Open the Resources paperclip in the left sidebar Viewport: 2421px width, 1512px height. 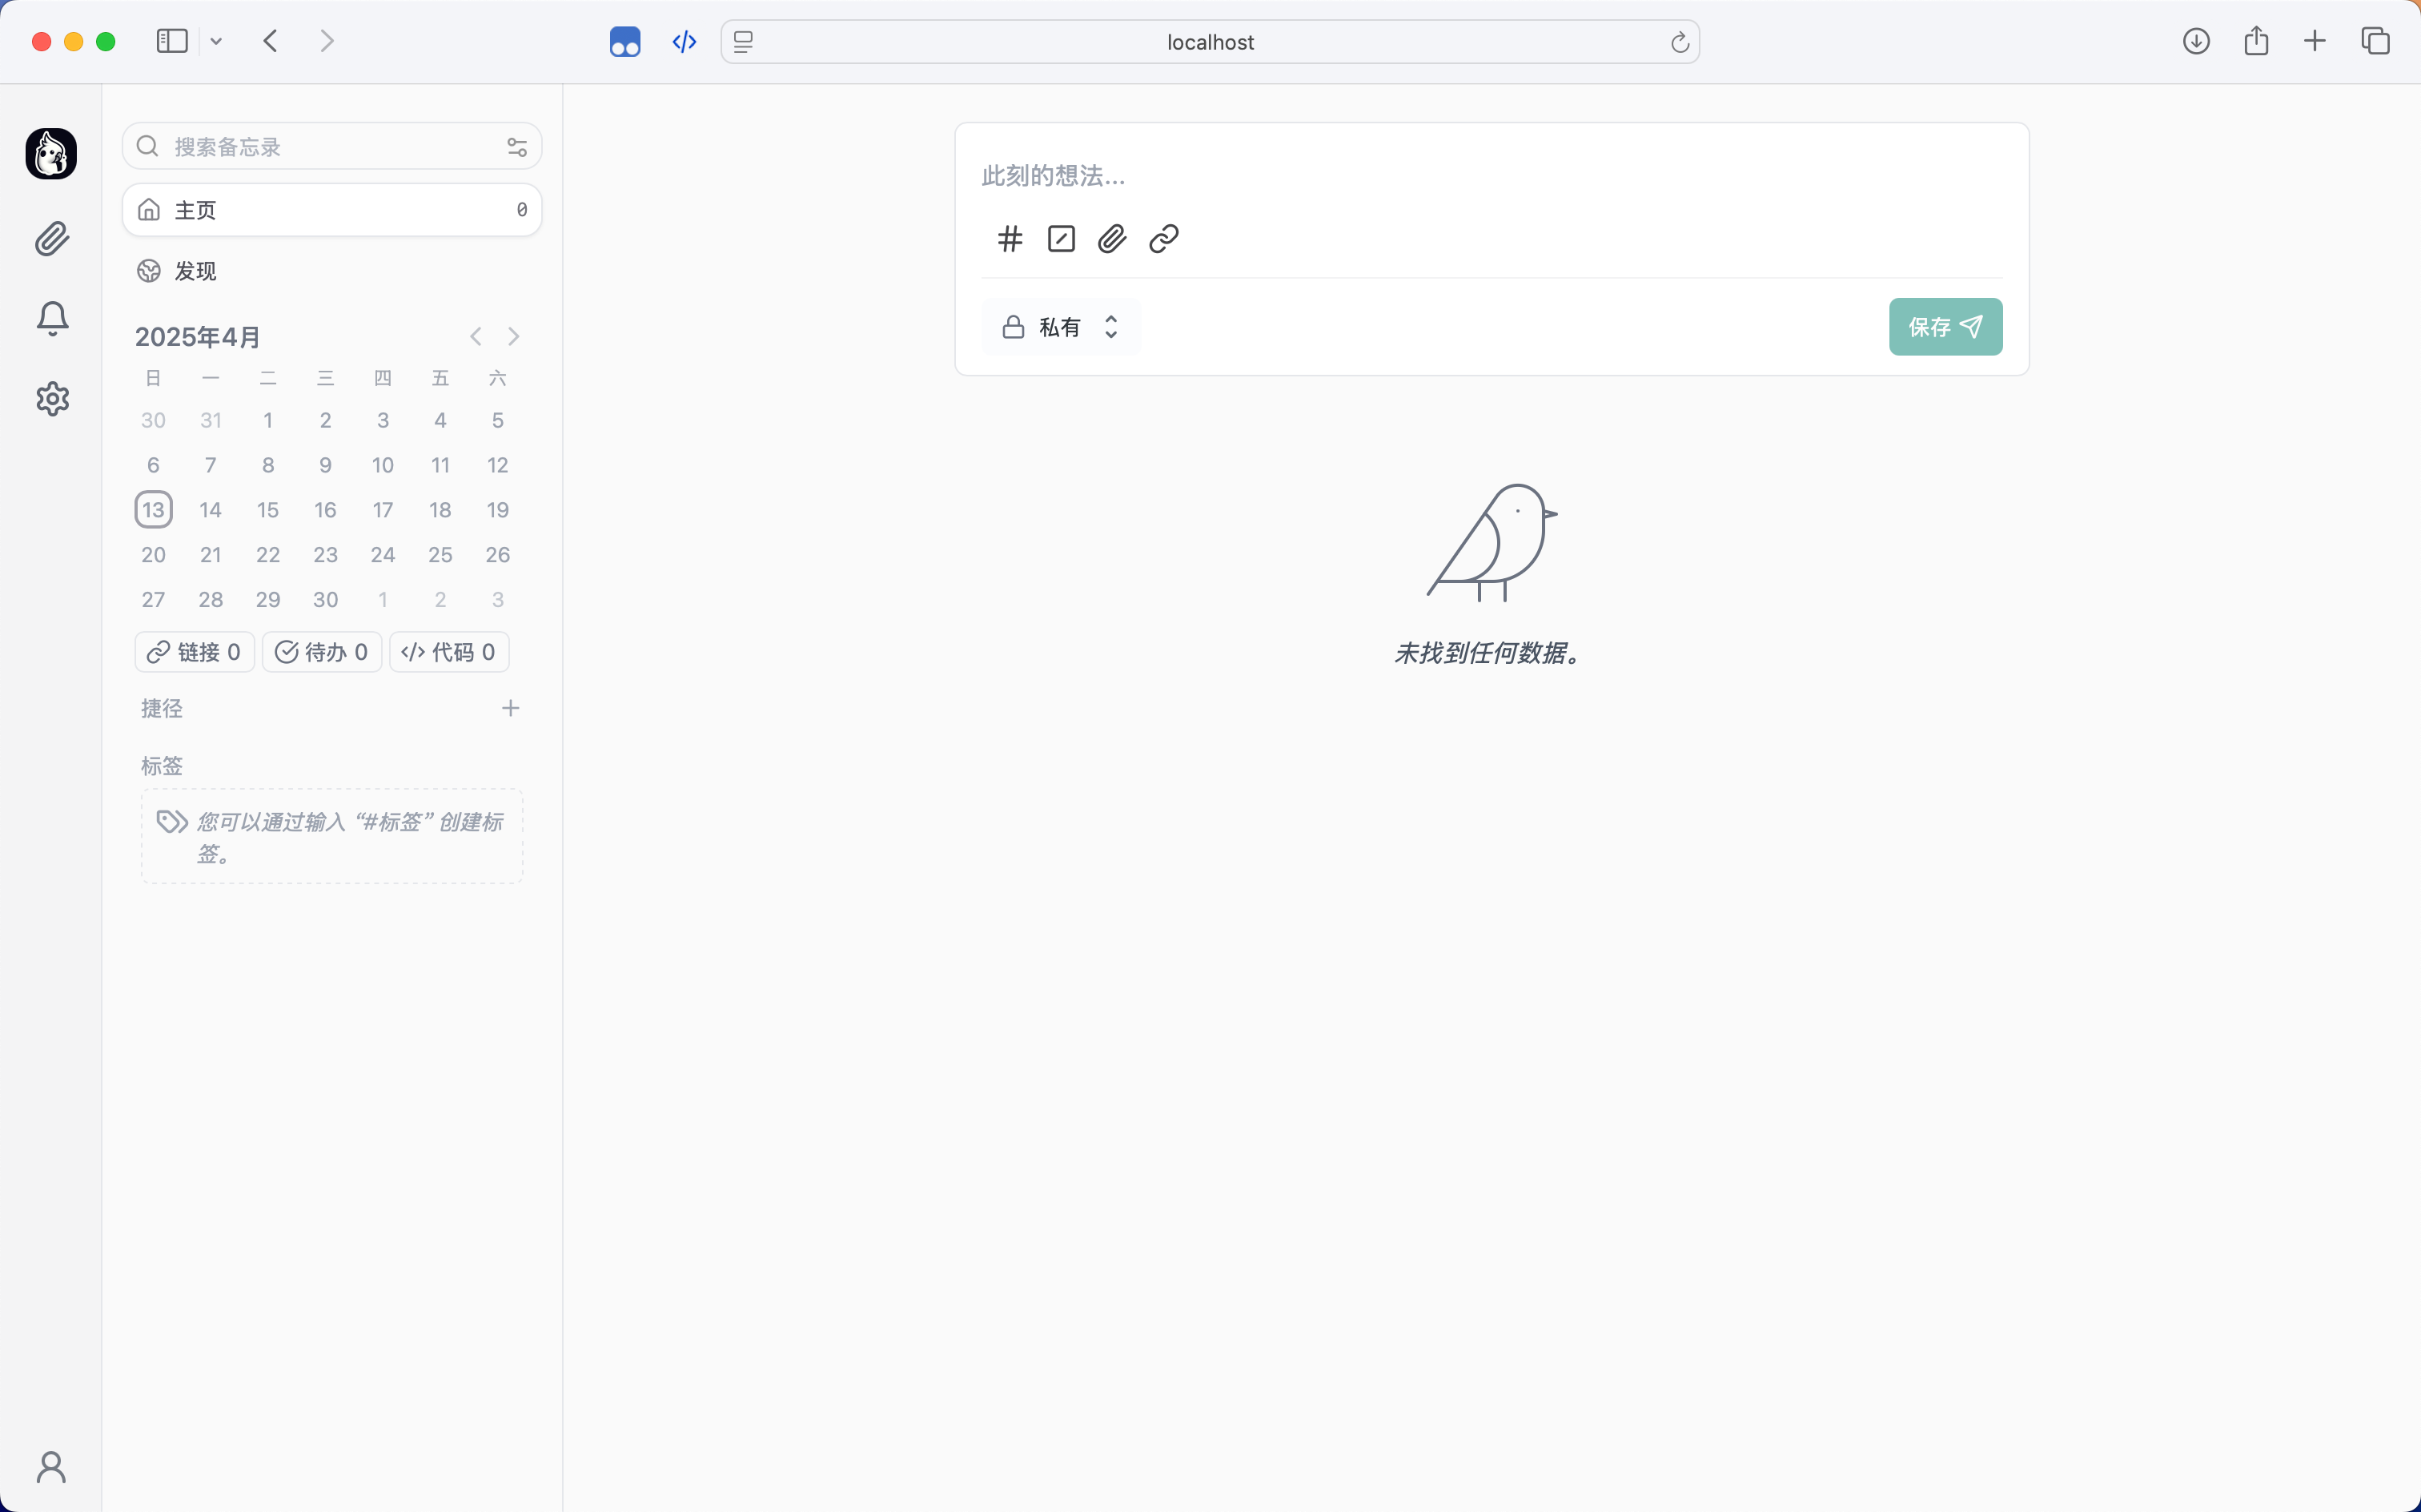tap(52, 239)
